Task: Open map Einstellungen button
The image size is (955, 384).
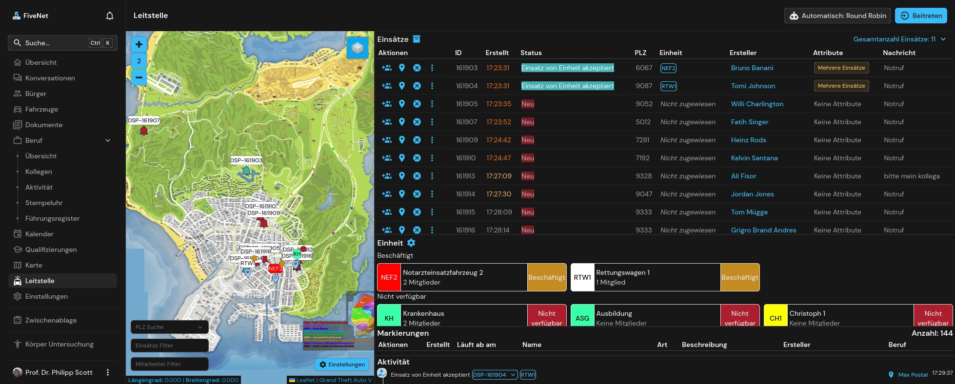Action: tap(342, 365)
